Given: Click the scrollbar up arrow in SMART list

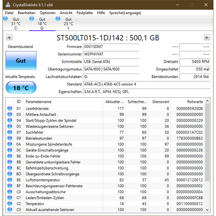Looking at the screenshot, I should coord(207,101).
